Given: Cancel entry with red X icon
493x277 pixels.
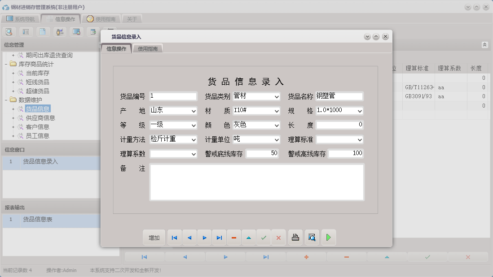Looking at the screenshot, I should [x=278, y=237].
